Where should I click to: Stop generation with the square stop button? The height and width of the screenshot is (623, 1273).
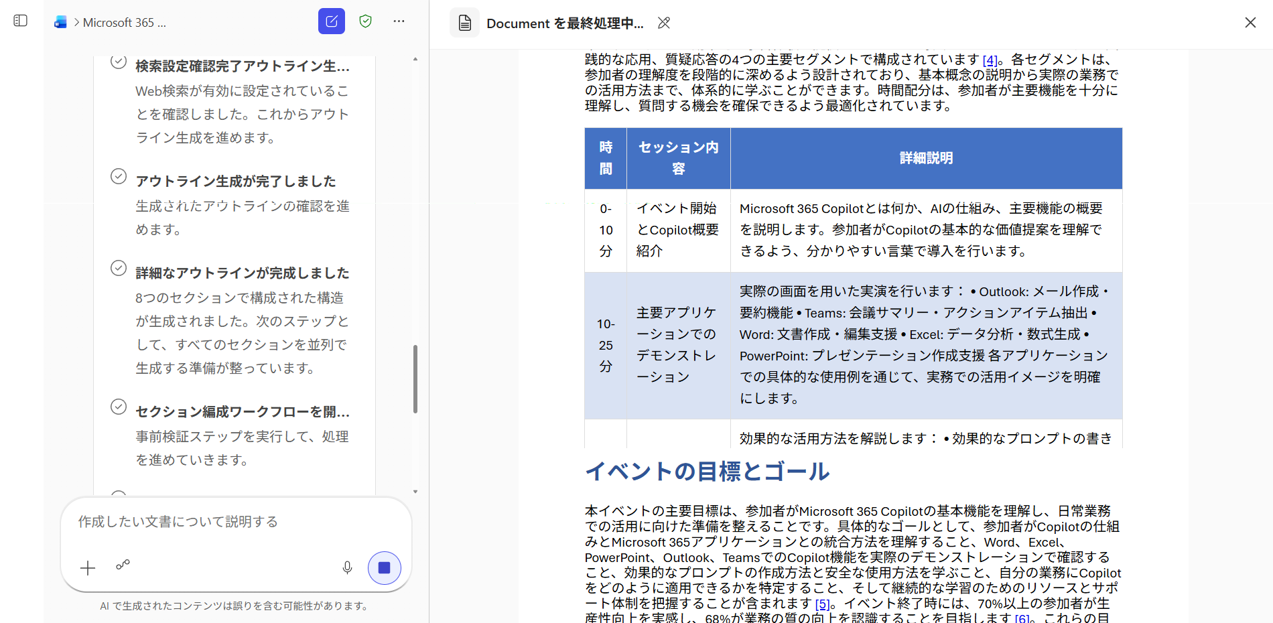tap(384, 568)
